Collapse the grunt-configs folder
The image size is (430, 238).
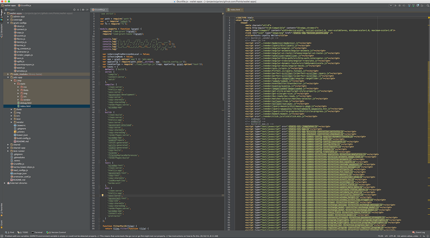pyautogui.click(x=8, y=23)
